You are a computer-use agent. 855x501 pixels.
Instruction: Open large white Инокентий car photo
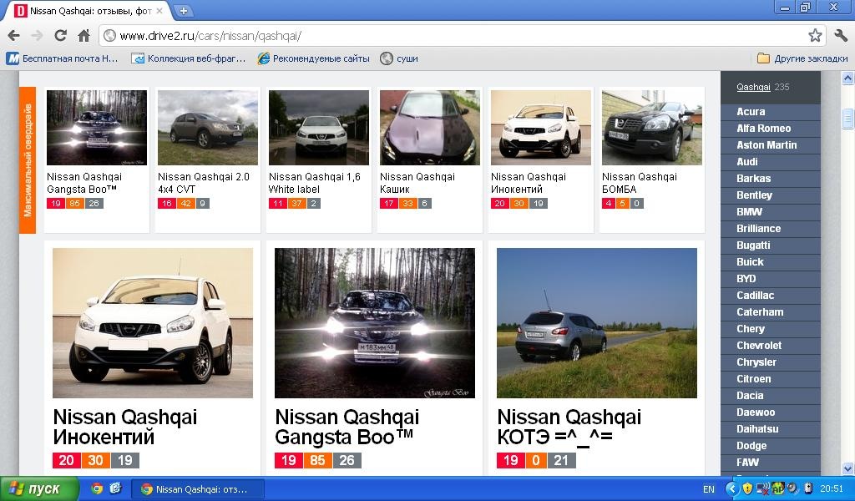(153, 323)
